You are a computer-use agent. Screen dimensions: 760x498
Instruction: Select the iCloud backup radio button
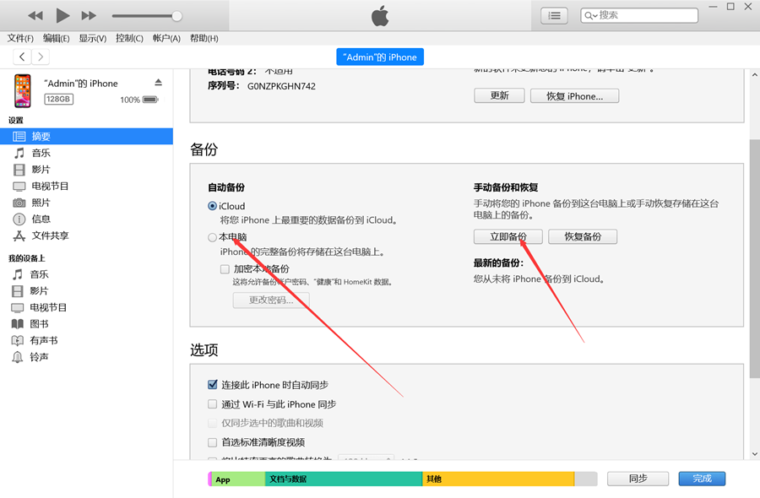212,206
